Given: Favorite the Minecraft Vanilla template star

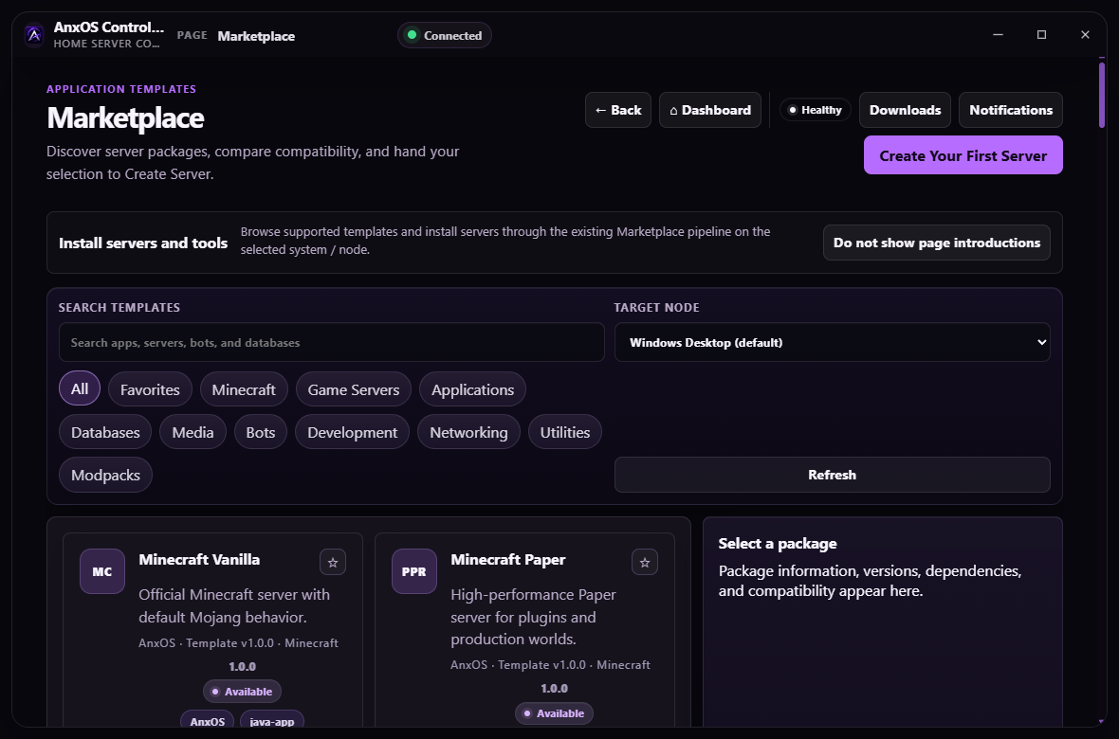Looking at the screenshot, I should (333, 562).
